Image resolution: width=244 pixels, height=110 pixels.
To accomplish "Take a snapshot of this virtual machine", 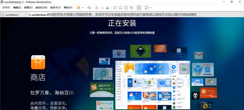I will [97, 8].
